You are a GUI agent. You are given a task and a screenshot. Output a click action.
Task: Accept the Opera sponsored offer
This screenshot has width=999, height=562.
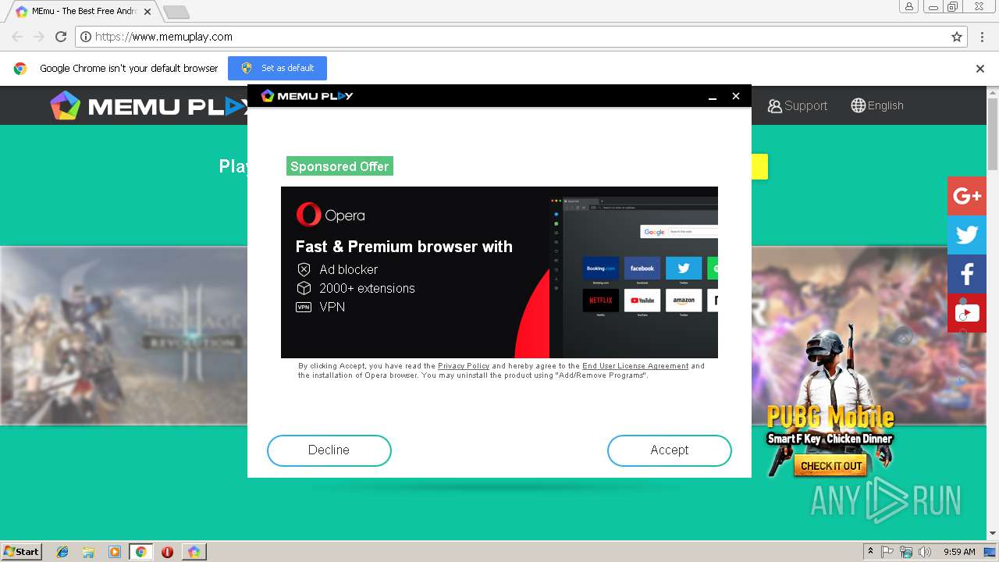pyautogui.click(x=670, y=450)
